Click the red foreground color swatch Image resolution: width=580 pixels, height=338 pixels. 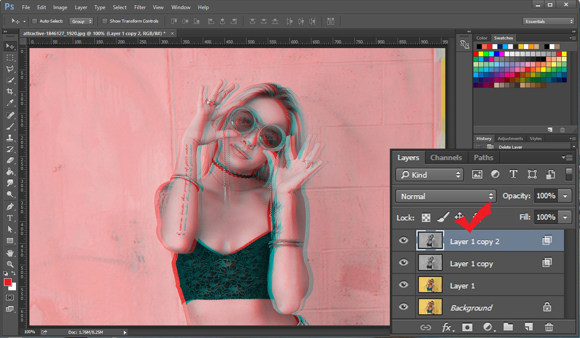[x=7, y=282]
